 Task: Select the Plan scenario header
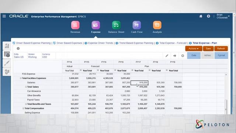click(x=147, y=66)
